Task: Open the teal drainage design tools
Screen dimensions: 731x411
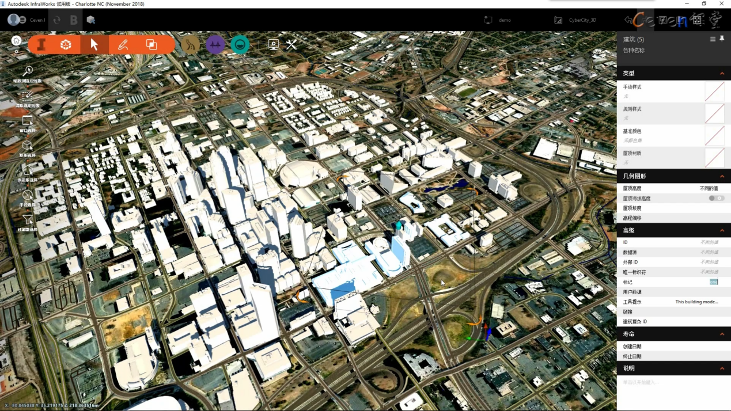Action: coord(240,44)
